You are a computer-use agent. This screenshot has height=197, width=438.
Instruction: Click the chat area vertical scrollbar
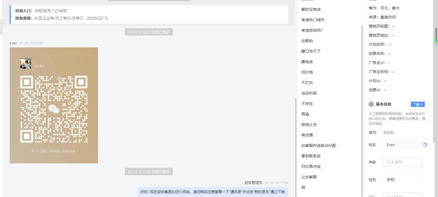click(295, 147)
